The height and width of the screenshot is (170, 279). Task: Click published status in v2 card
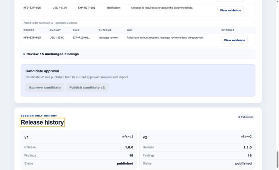pos(243,163)
